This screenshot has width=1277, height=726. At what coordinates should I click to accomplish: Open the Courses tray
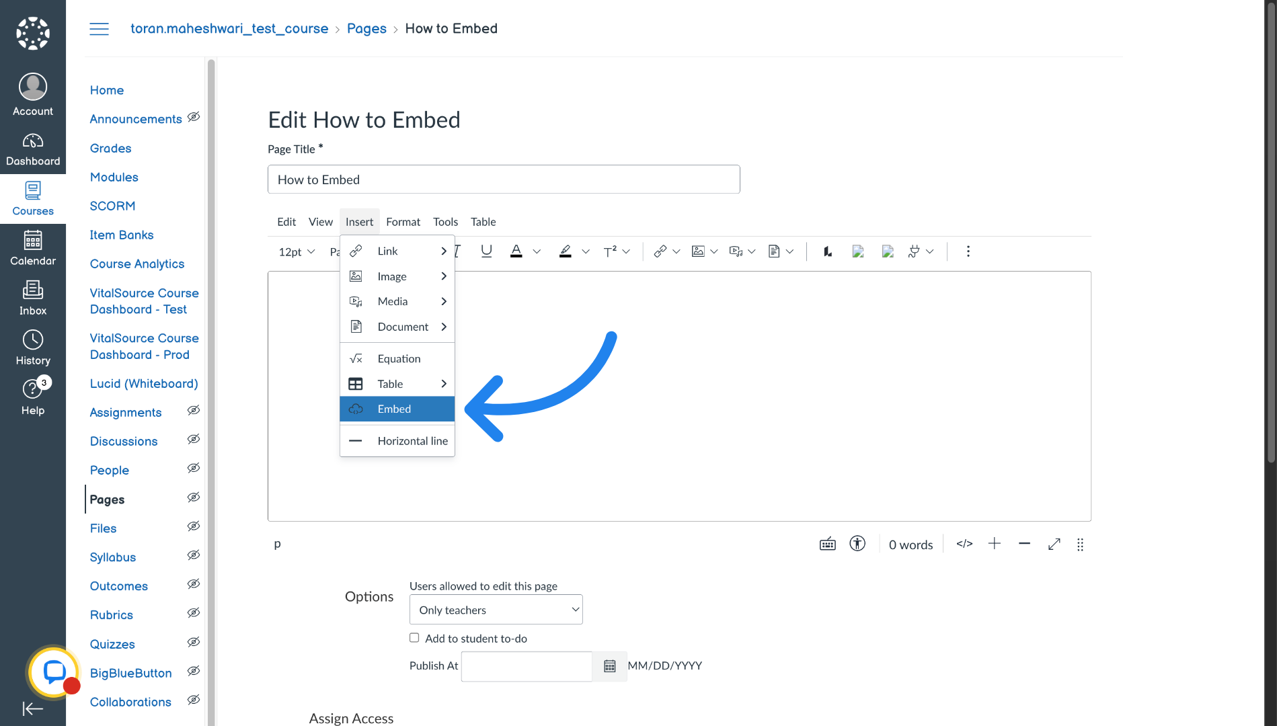click(x=33, y=199)
